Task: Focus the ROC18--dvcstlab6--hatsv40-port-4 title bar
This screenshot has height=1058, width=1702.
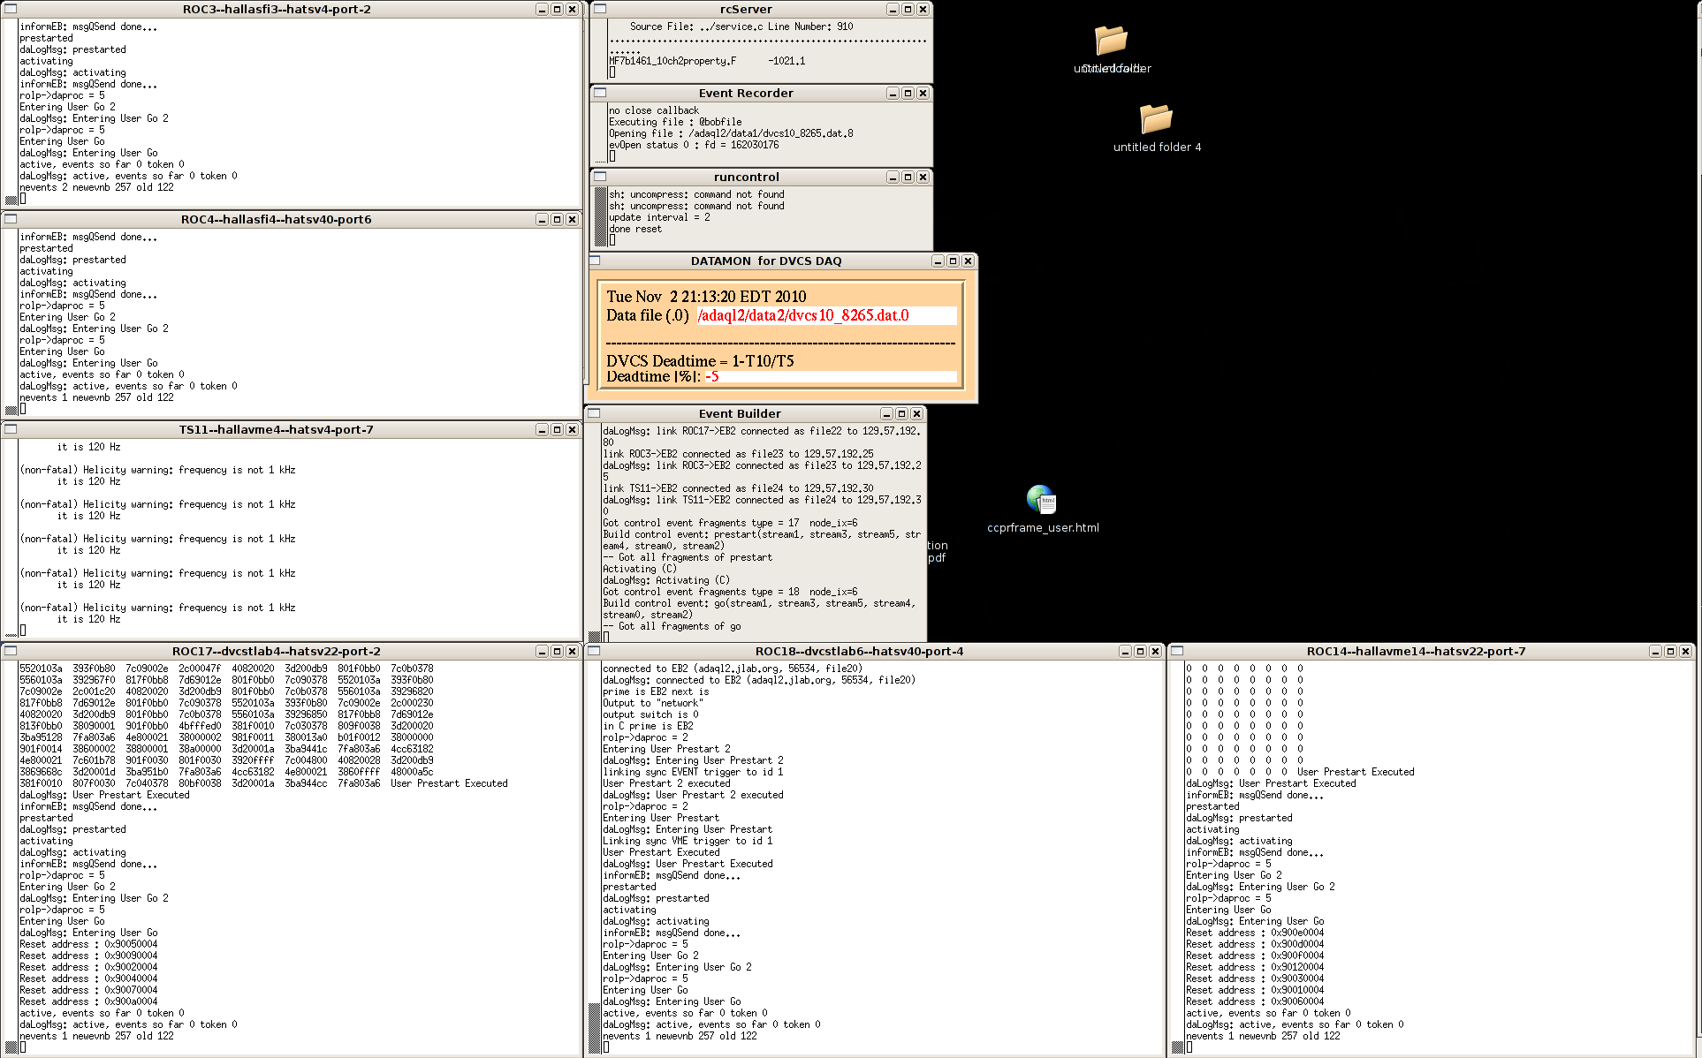Action: pyautogui.click(x=859, y=651)
